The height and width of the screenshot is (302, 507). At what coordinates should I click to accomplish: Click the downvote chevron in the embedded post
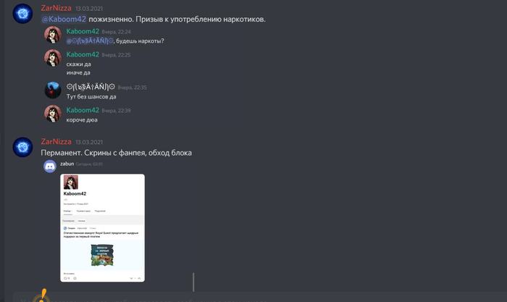pos(131,278)
